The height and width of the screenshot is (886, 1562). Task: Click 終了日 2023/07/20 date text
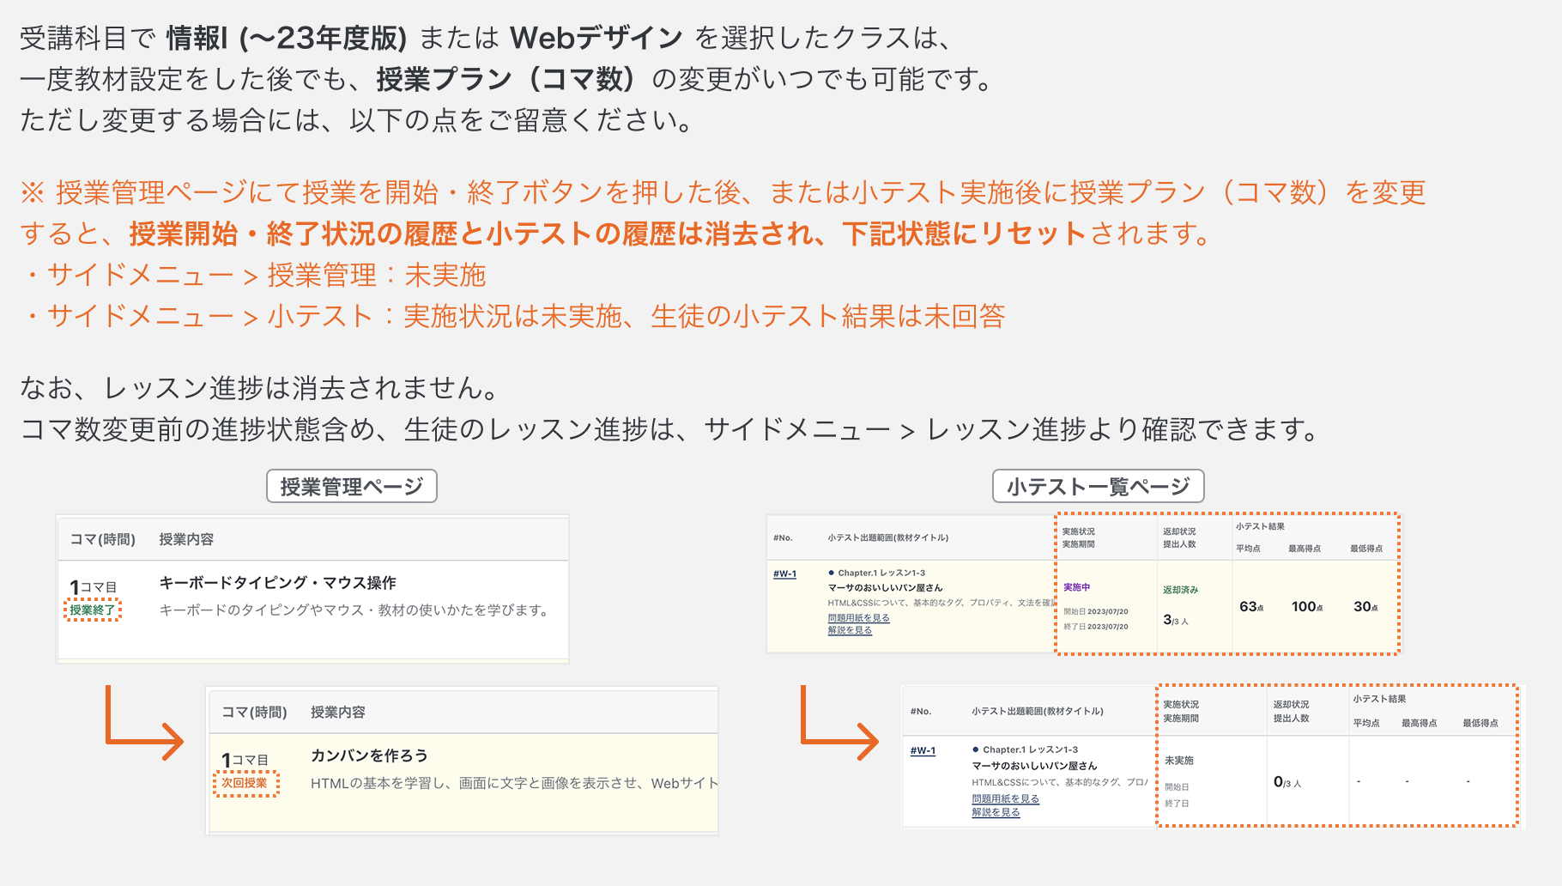click(1095, 627)
